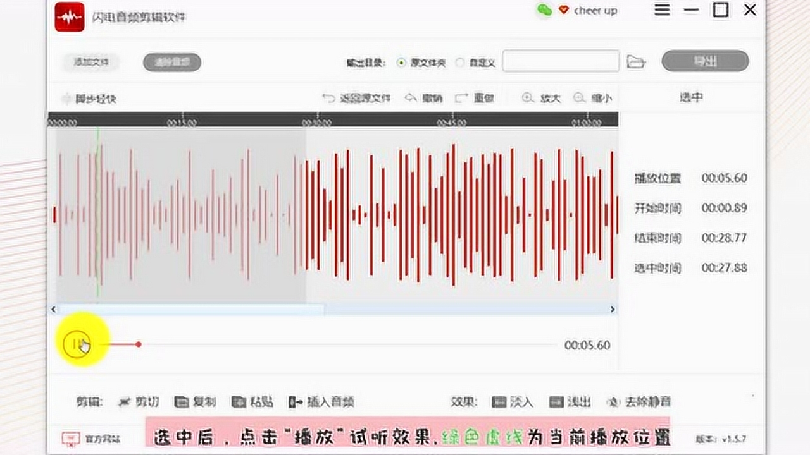Click the Paste (粘贴) tool
This screenshot has width=810, height=455.
pyautogui.click(x=252, y=401)
